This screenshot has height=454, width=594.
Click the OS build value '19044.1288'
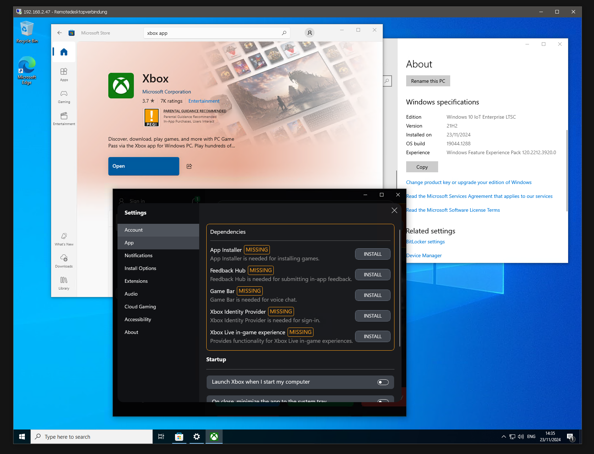pos(458,144)
